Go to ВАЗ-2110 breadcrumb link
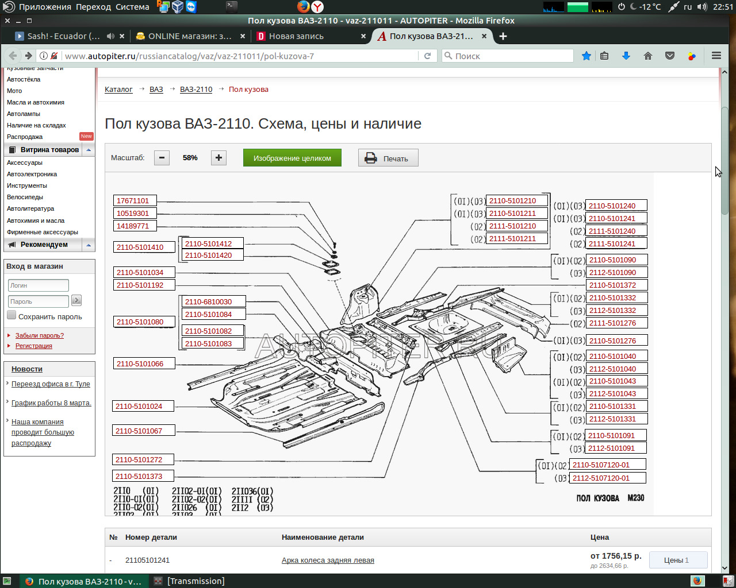 196,90
